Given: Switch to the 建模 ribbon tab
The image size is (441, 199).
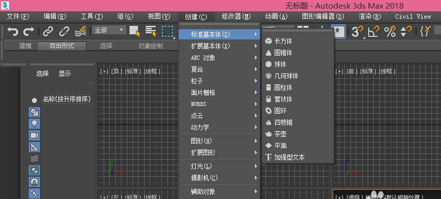Looking at the screenshot, I should coord(25,46).
